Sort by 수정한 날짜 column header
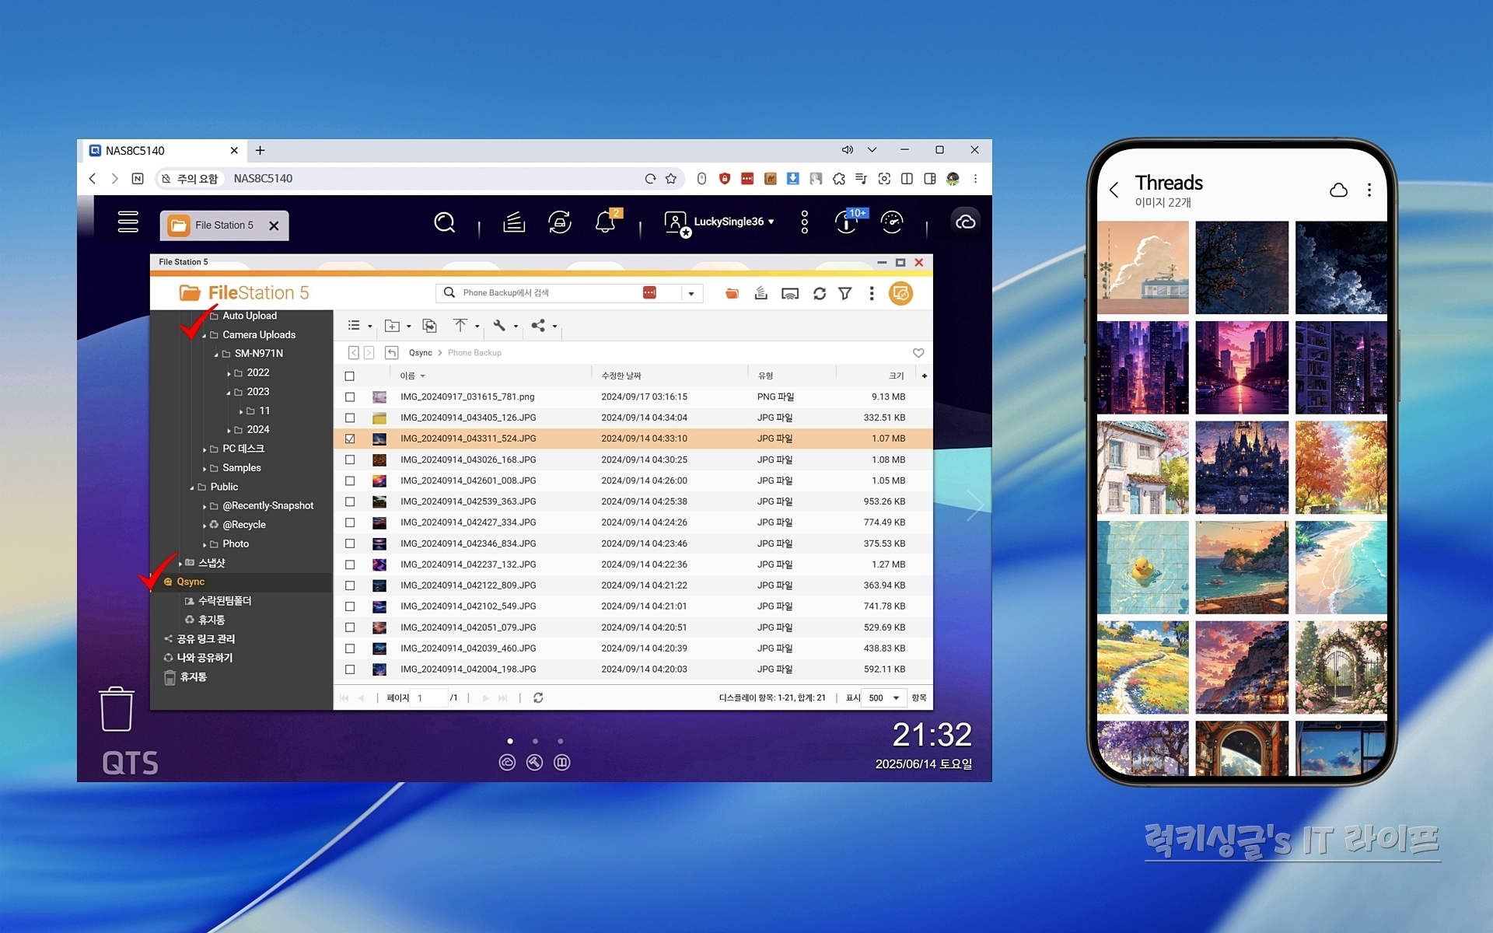 click(621, 376)
